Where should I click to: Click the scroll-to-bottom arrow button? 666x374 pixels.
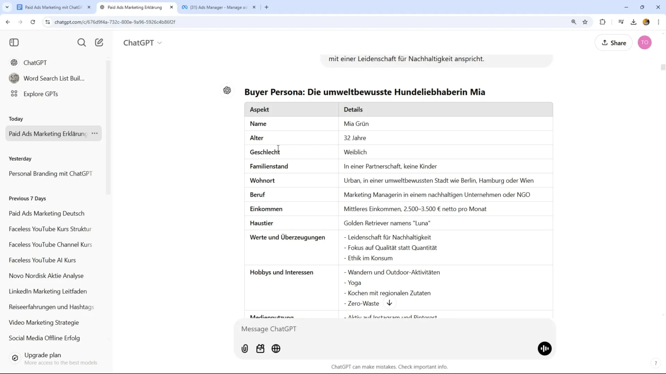tap(390, 303)
